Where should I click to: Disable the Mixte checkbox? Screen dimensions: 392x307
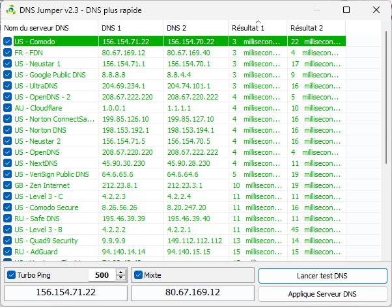pyautogui.click(x=138, y=275)
